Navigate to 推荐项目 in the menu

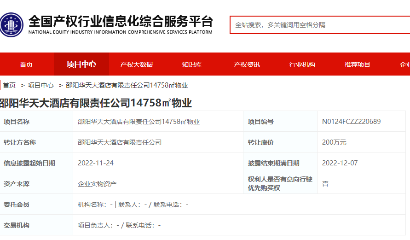[358, 64]
